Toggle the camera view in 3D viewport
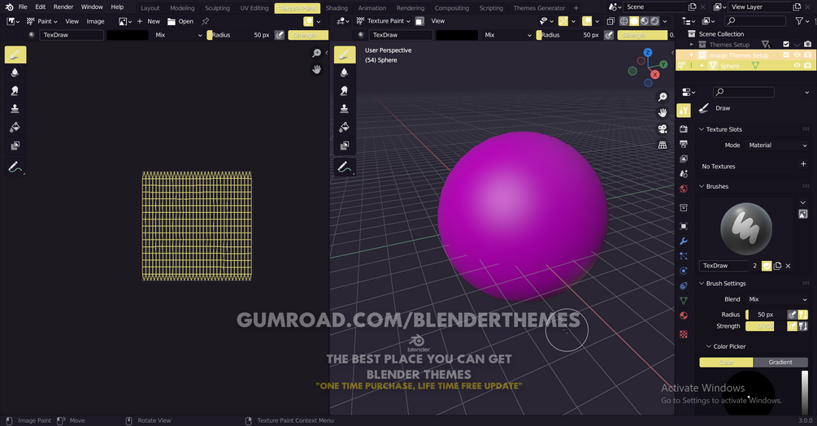This screenshot has width=817, height=426. pos(663,129)
